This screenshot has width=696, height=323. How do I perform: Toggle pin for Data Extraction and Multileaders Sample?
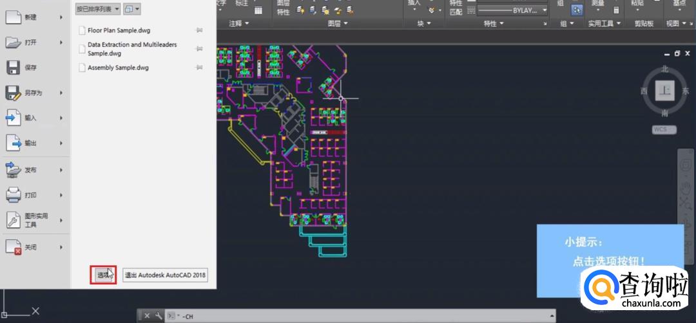(199, 49)
